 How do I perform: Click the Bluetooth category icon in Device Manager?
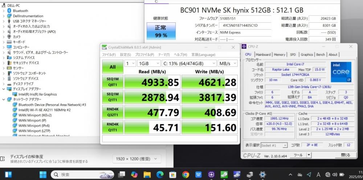tap(9, 10)
